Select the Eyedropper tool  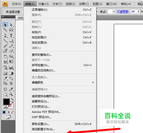5,78
